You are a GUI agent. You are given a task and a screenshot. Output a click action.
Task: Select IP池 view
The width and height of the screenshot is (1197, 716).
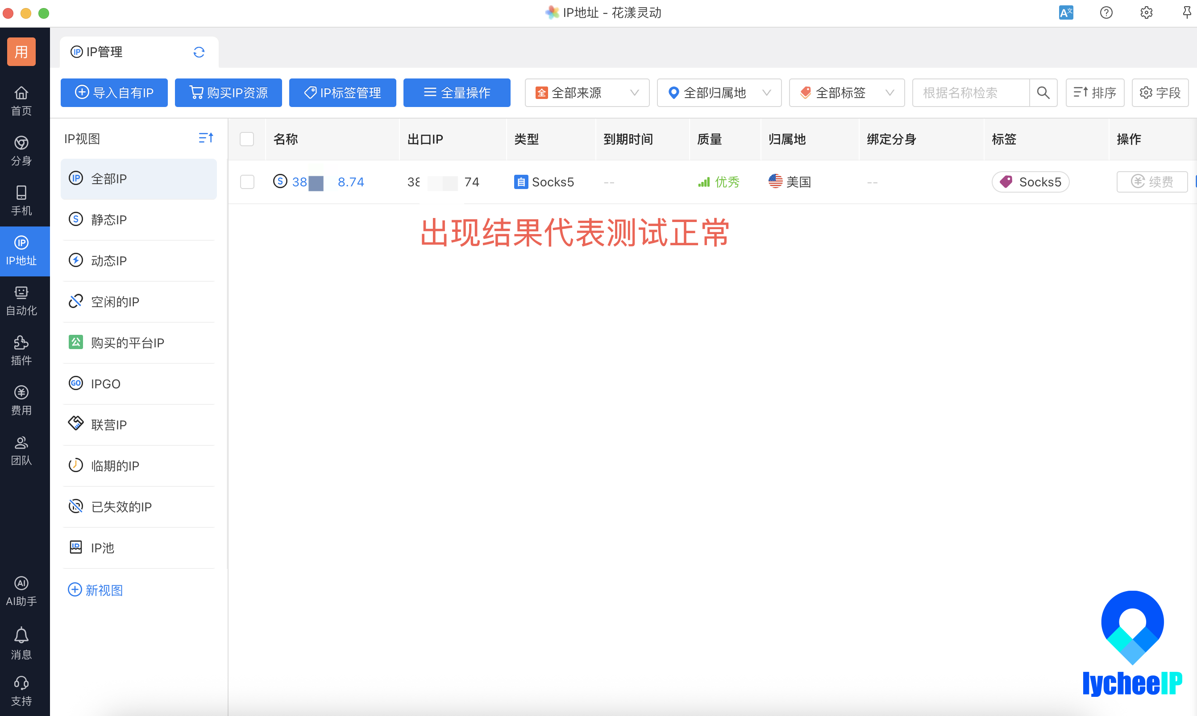click(x=139, y=547)
